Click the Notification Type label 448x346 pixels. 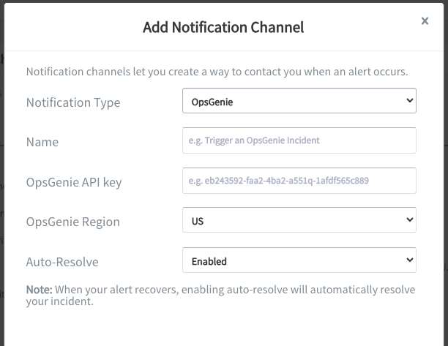click(x=73, y=102)
